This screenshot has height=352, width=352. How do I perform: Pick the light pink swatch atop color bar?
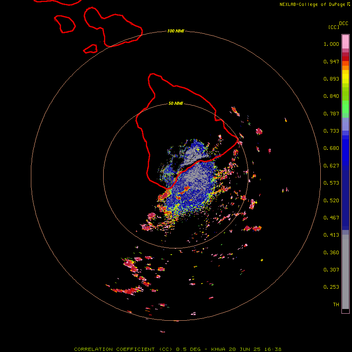coord(345,42)
